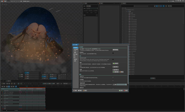This screenshot has height=112, width=185.
Task: Click the cancel icon button at dialog bottom-right
Action: click(126, 91)
